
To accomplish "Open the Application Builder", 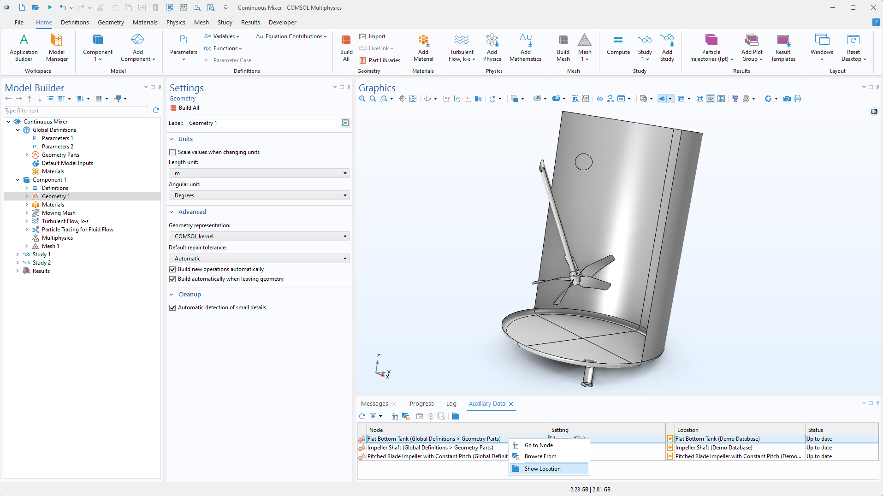I will (x=24, y=47).
